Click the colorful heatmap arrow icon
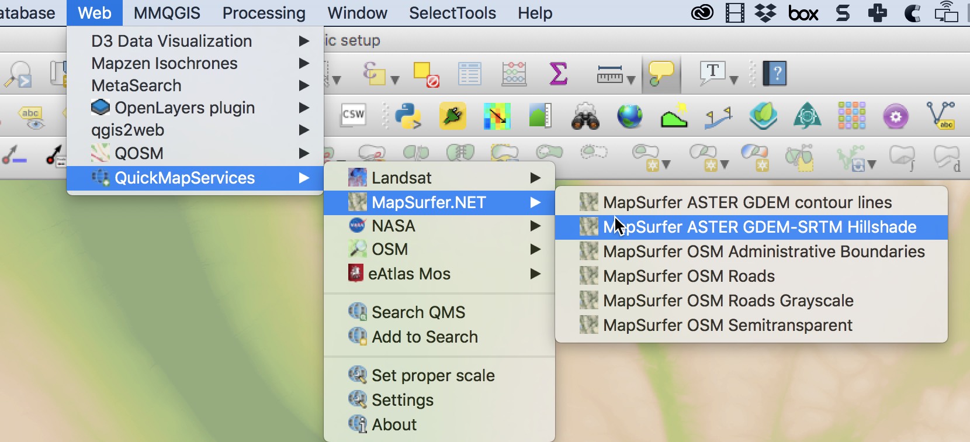Screen dimensions: 970x442 [x=497, y=116]
